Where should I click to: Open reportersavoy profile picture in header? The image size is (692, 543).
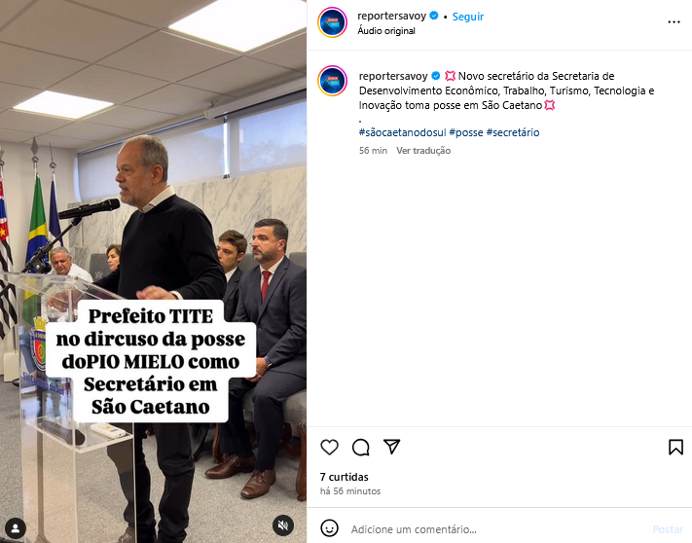point(332,22)
